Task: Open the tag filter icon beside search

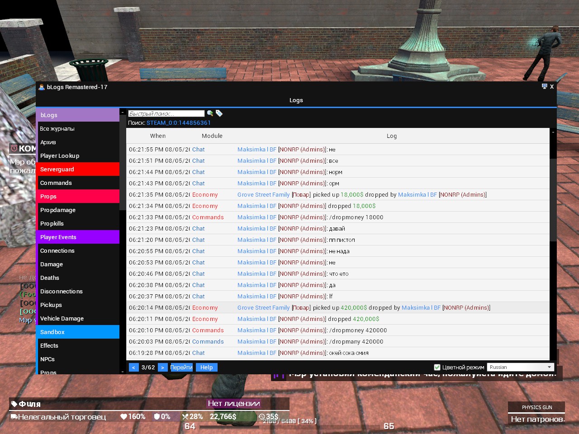Action: (x=219, y=113)
